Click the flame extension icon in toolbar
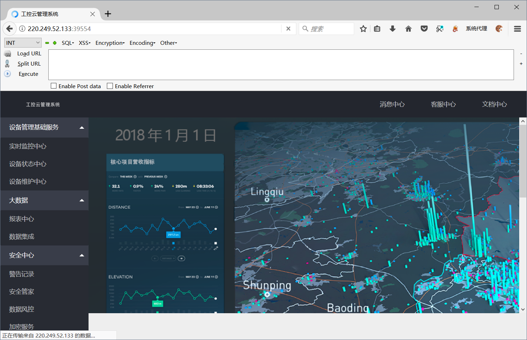527x340 pixels. (455, 29)
